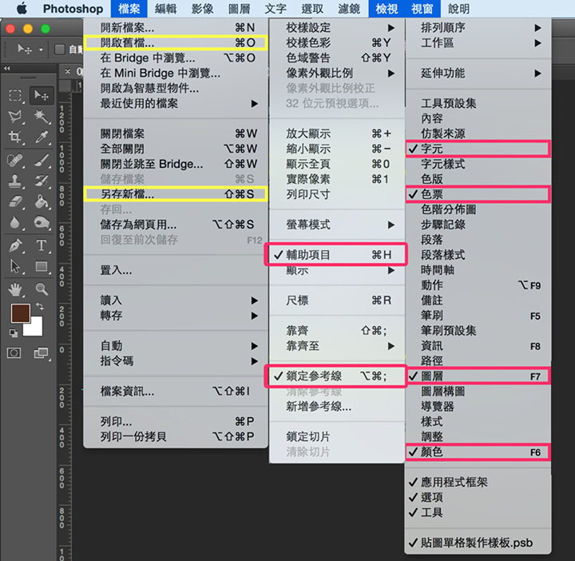Expand 最近使用的檔案 submenu
This screenshot has width=575, height=561.
[176, 103]
